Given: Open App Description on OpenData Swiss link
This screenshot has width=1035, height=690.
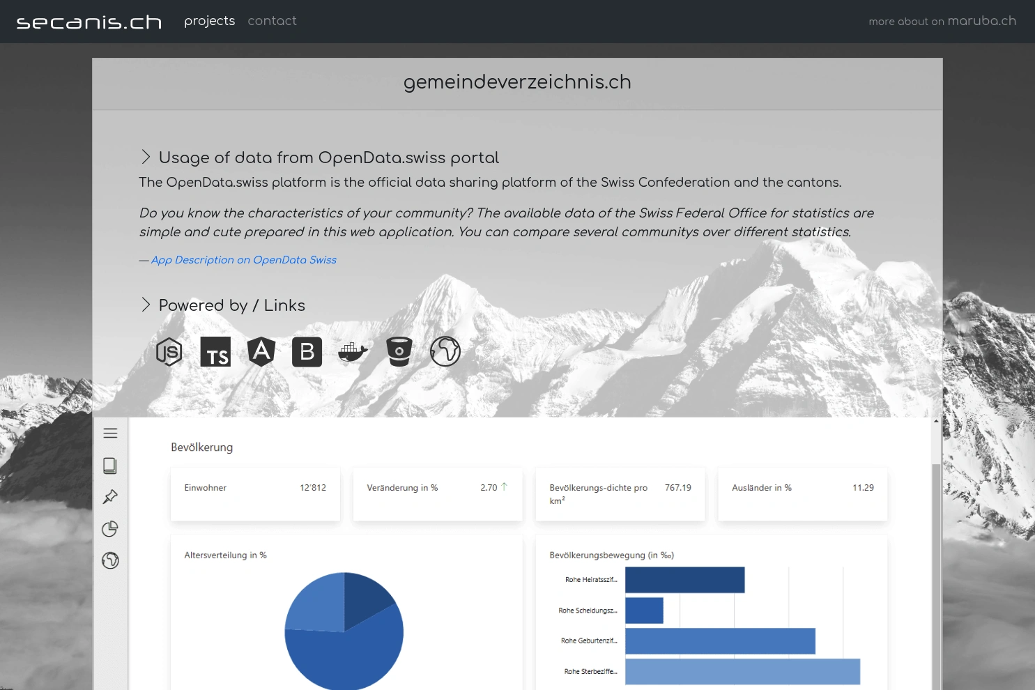Looking at the screenshot, I should (x=243, y=260).
